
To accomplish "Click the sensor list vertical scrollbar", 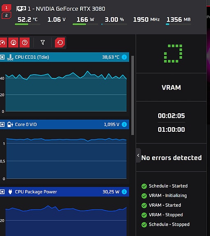I will tap(133, 95).
